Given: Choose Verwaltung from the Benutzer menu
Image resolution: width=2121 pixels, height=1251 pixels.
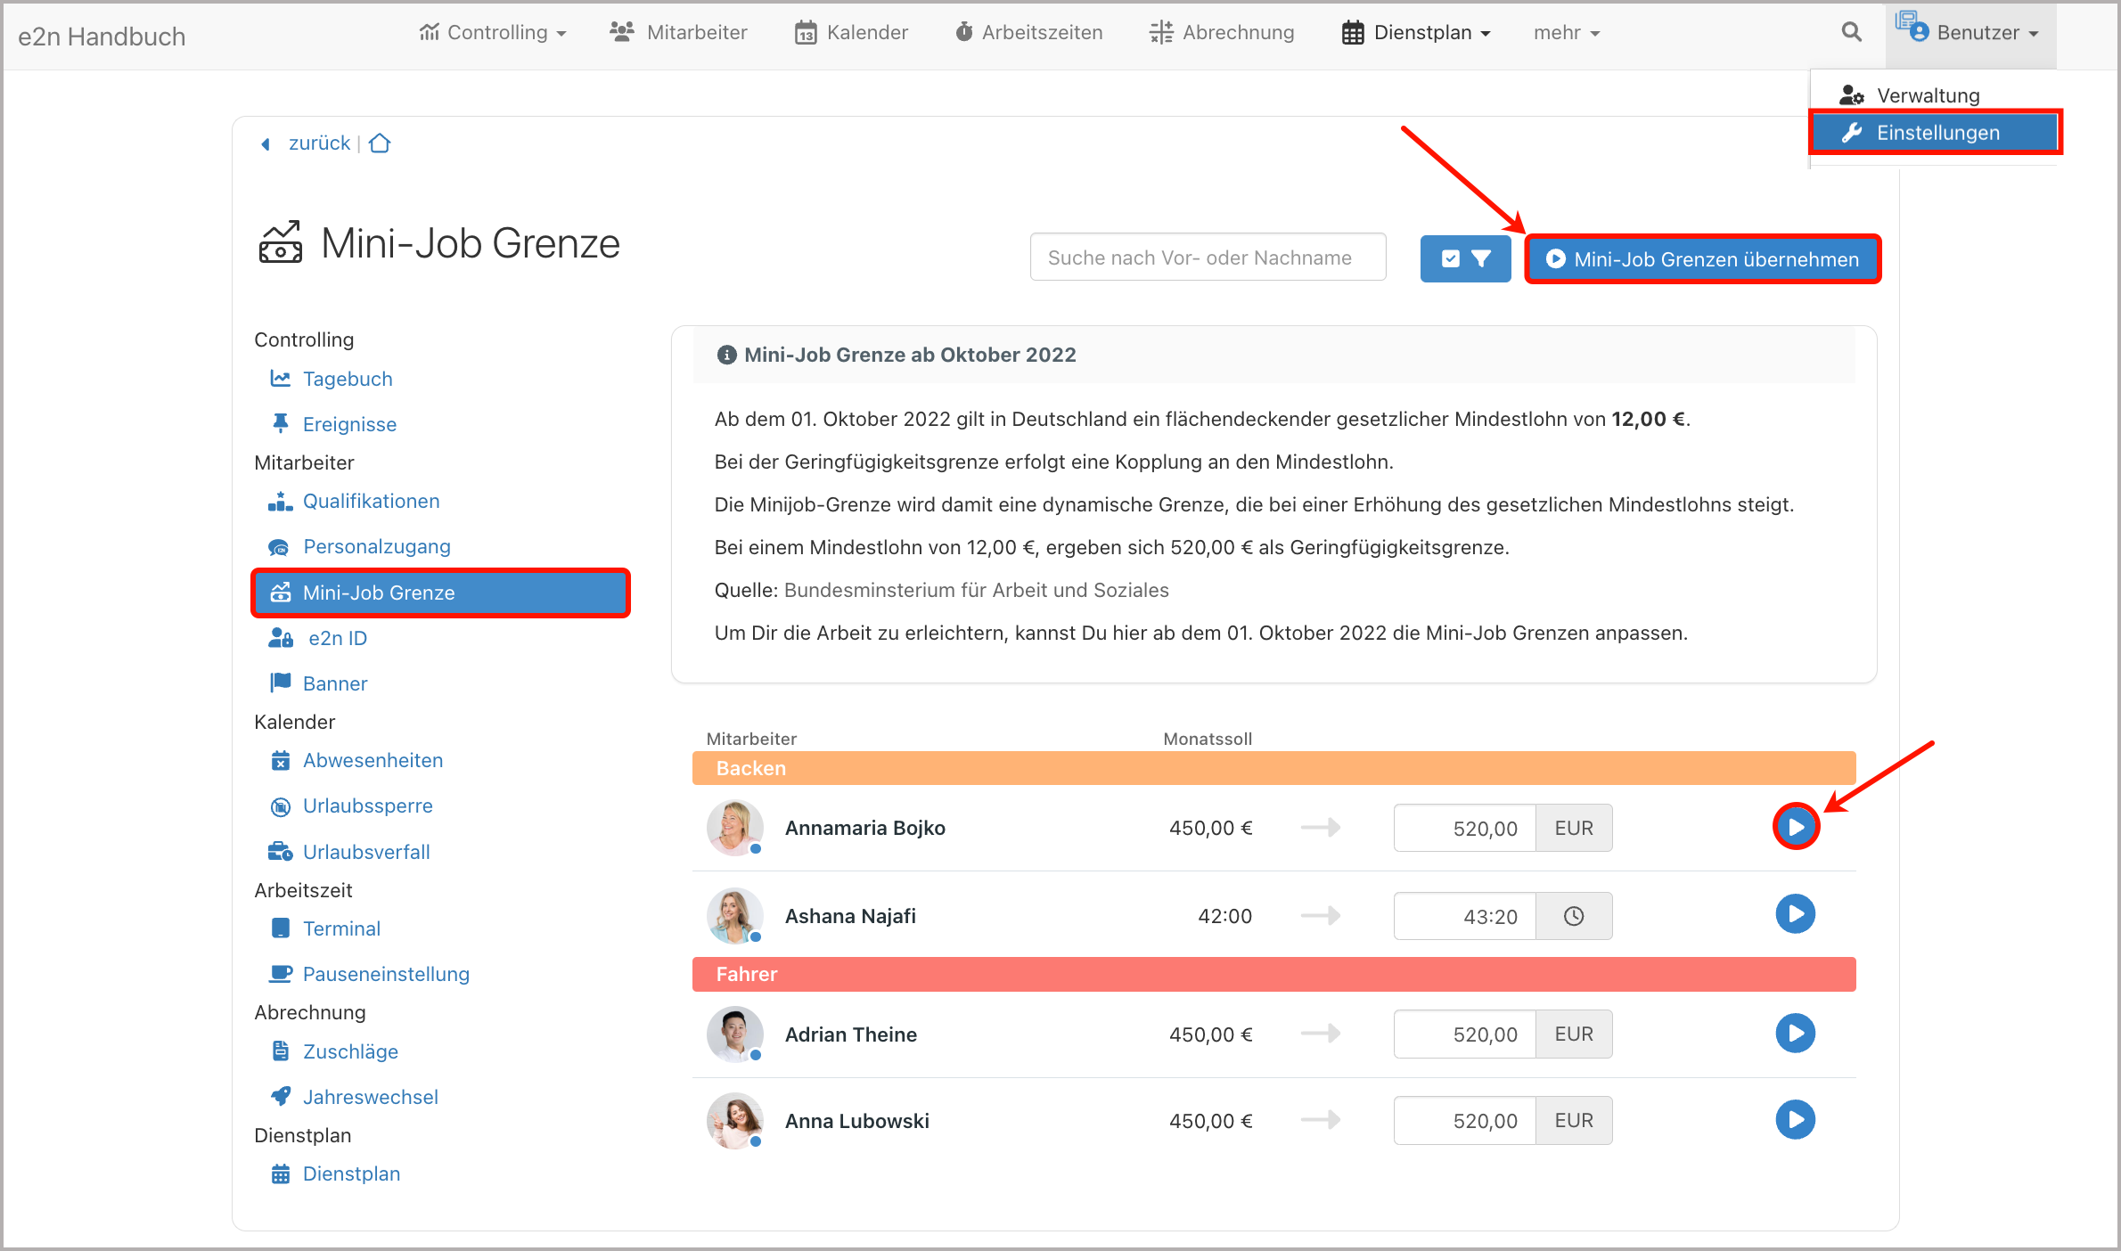Looking at the screenshot, I should point(1927,95).
